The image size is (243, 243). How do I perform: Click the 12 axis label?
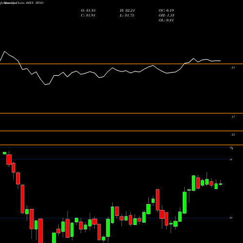233,135
